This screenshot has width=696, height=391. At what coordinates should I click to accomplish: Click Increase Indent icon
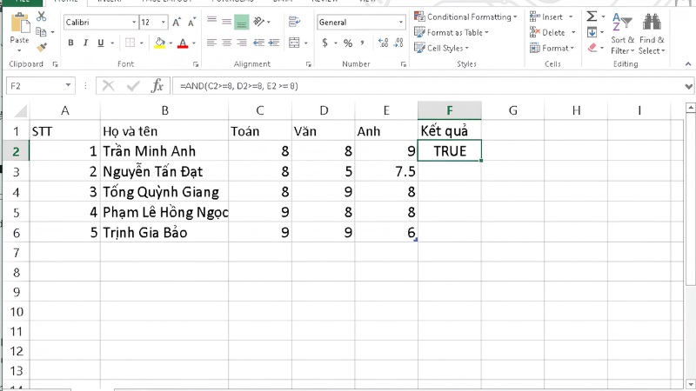(x=274, y=43)
